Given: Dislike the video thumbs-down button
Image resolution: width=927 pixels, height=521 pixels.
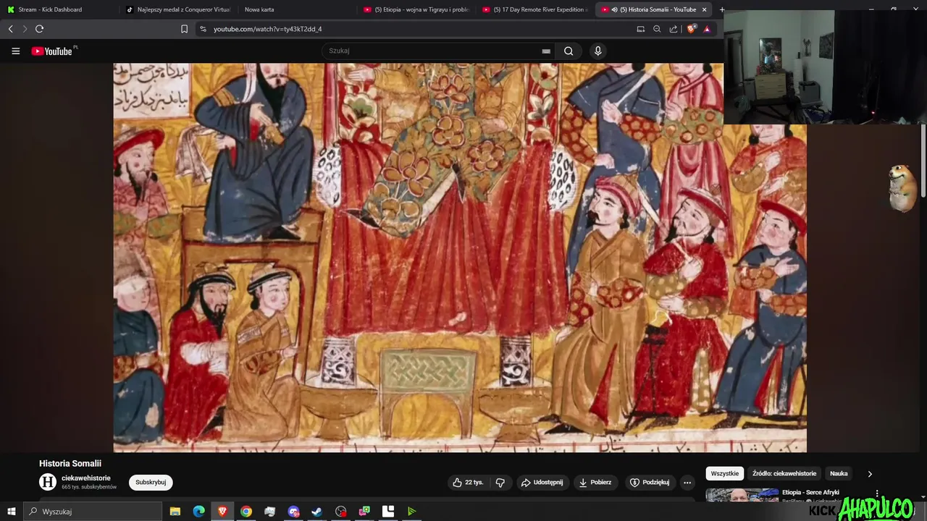Looking at the screenshot, I should click(500, 482).
